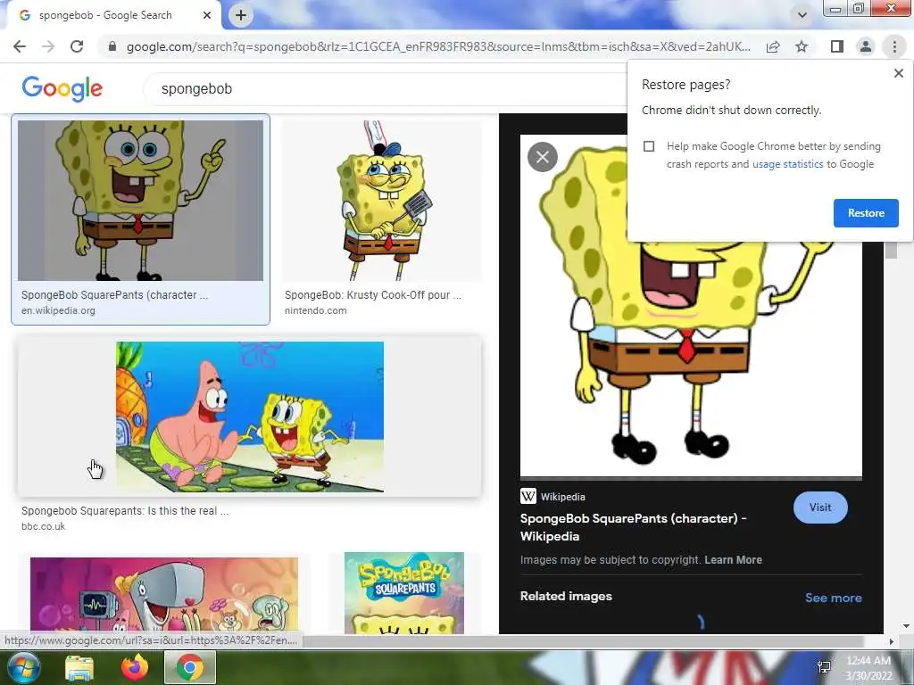Click 'SpongeBob: Krusty Cook-Off pour ...' caption
This screenshot has width=914, height=685.
[372, 294]
